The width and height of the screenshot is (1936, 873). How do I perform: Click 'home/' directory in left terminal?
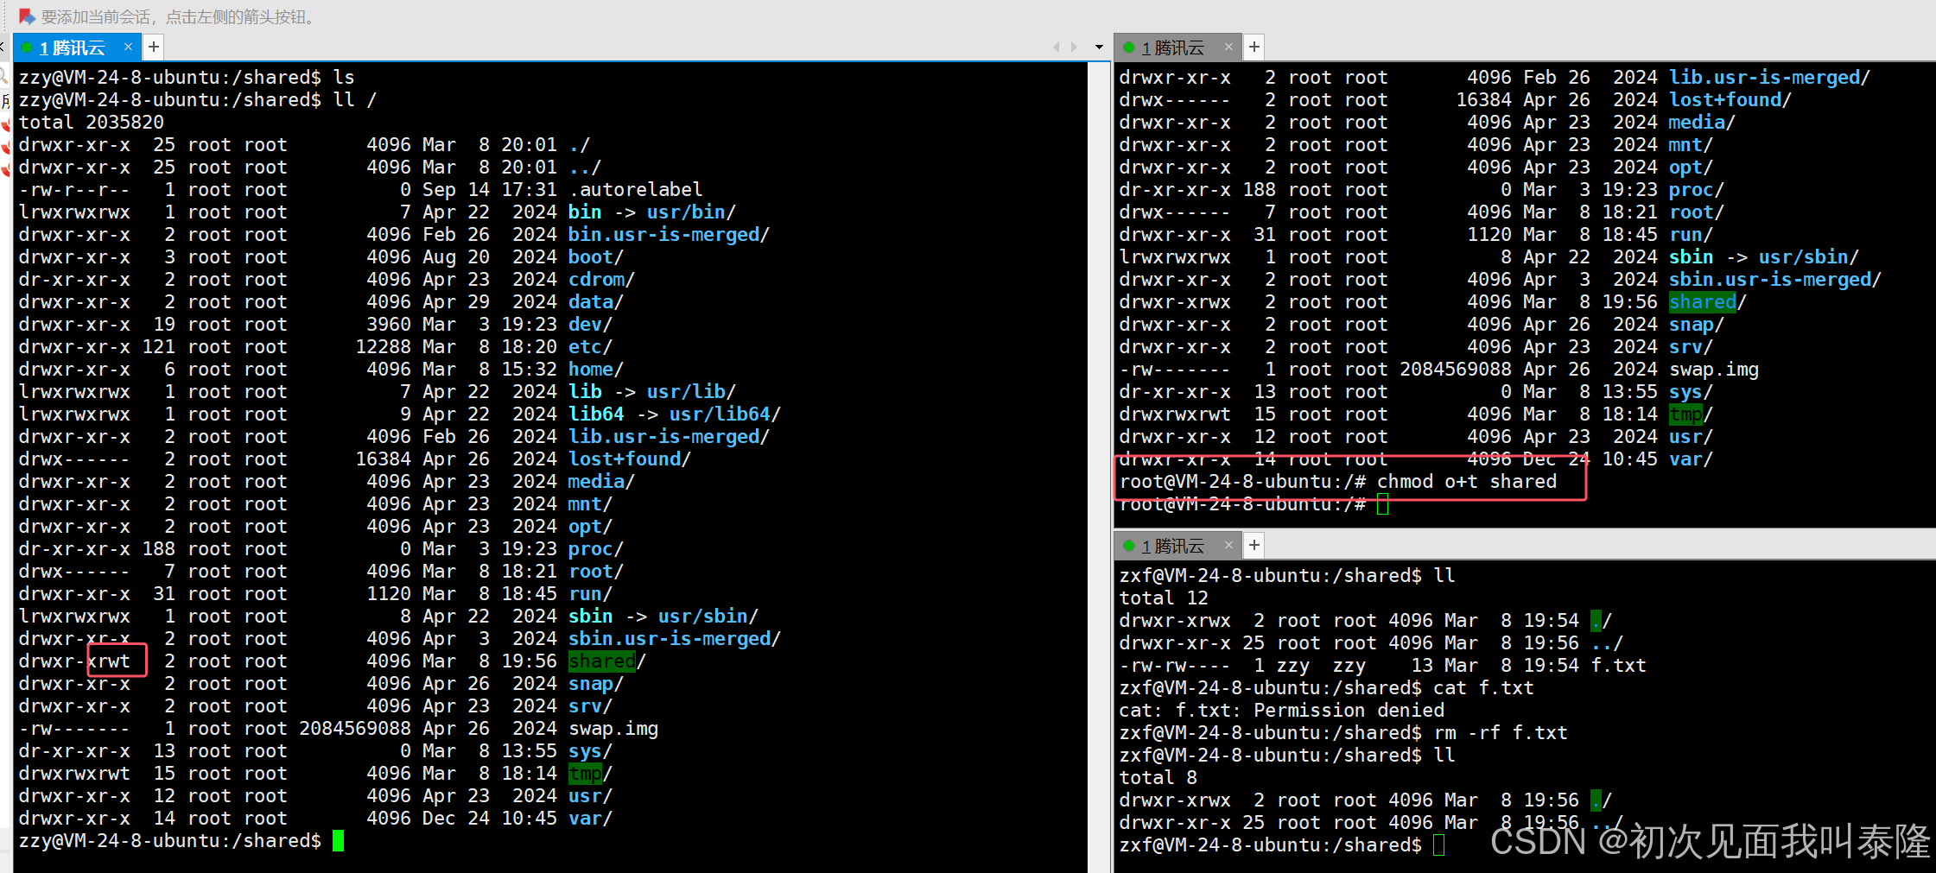point(596,369)
